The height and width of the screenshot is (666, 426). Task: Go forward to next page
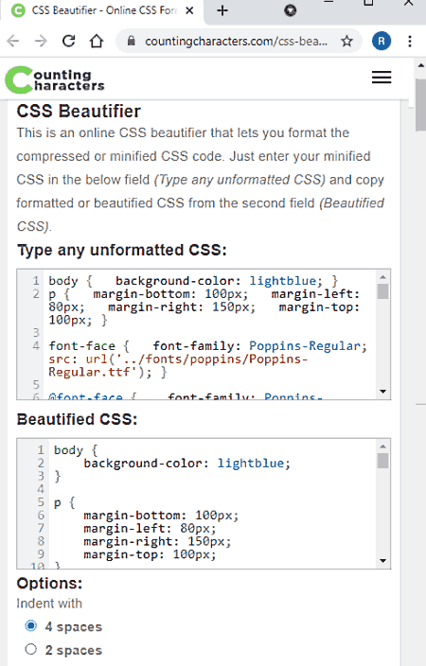click(x=41, y=42)
